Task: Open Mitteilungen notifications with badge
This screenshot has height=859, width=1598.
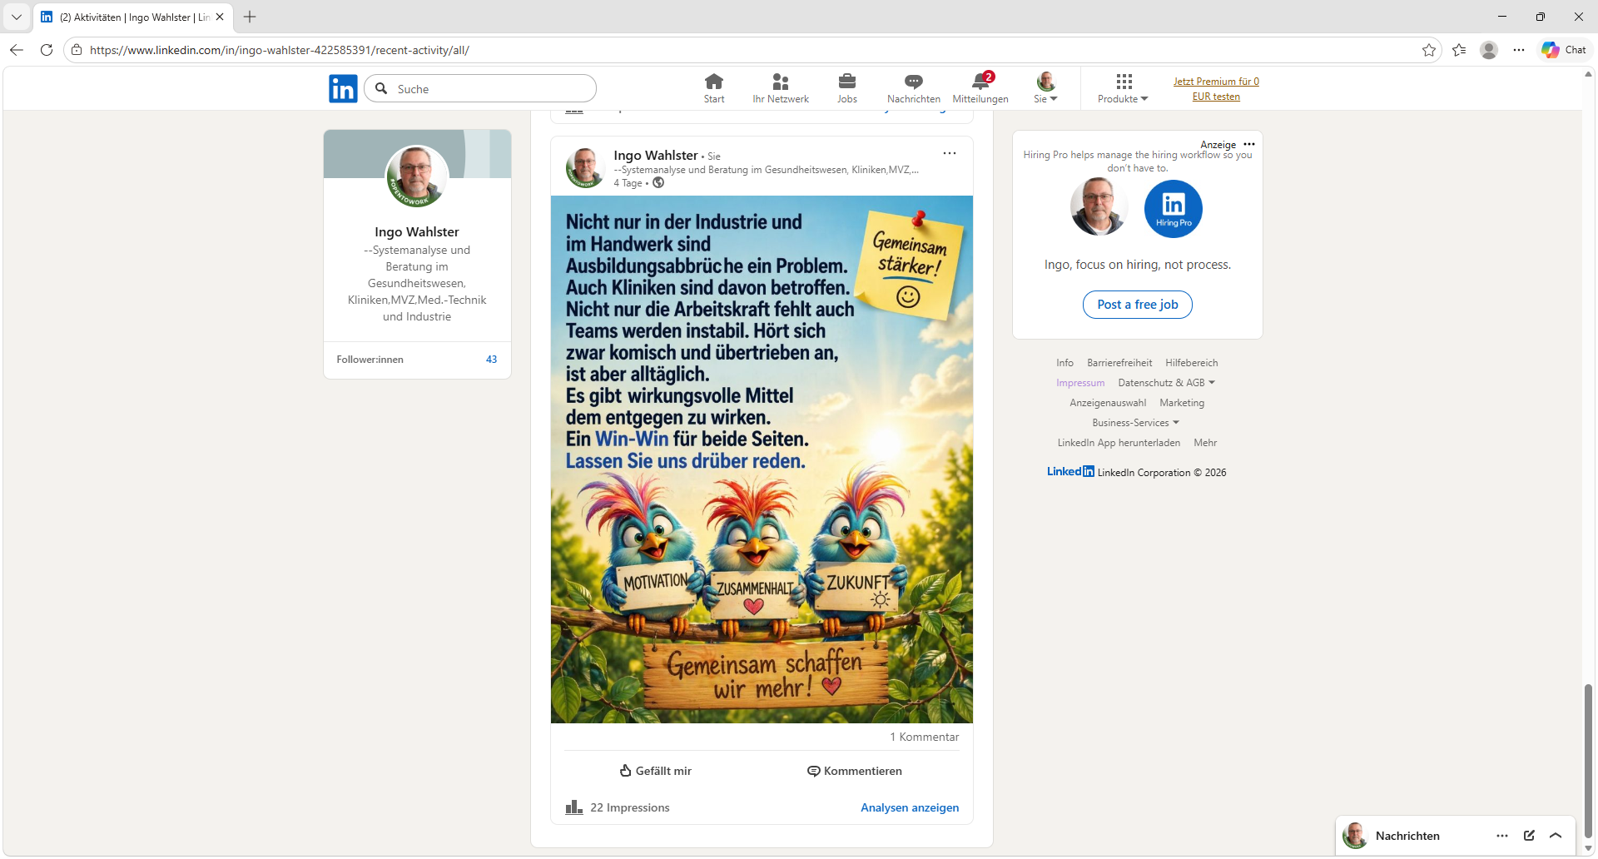Action: coord(980,88)
